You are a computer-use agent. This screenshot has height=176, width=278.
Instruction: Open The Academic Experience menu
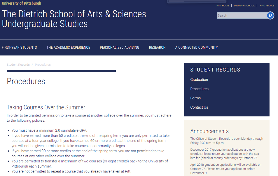click(x=68, y=47)
